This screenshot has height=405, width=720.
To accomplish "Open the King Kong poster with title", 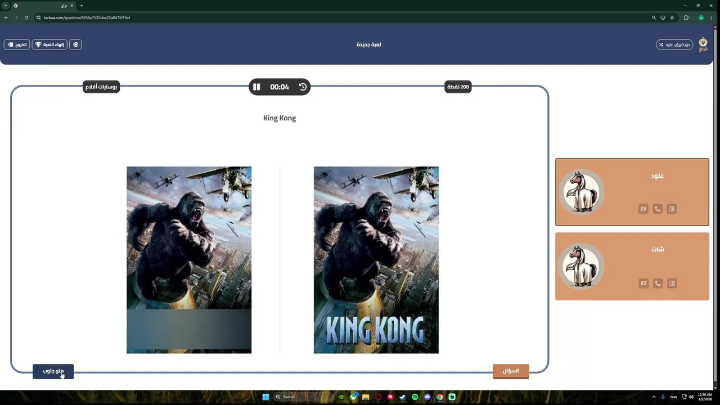I will point(376,260).
